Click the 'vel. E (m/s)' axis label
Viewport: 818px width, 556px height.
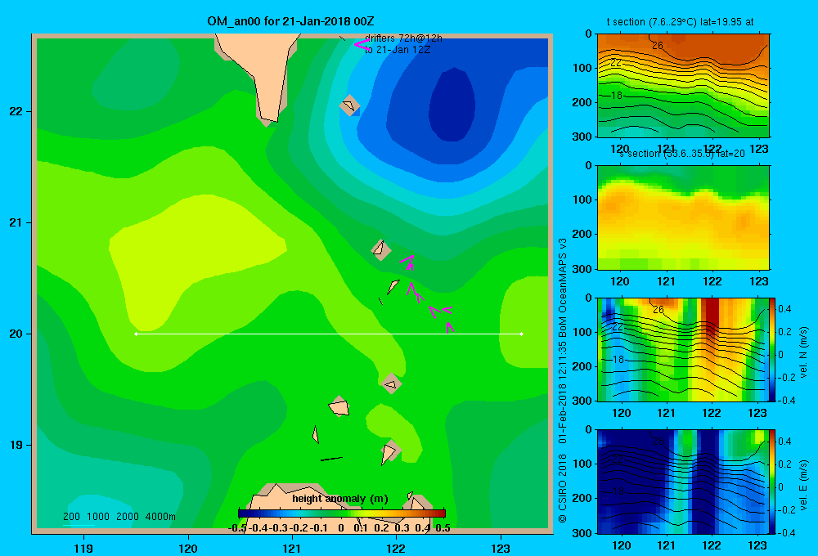(x=804, y=485)
